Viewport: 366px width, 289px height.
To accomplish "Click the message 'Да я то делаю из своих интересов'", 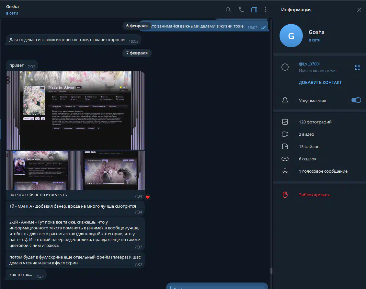I will click(x=74, y=40).
